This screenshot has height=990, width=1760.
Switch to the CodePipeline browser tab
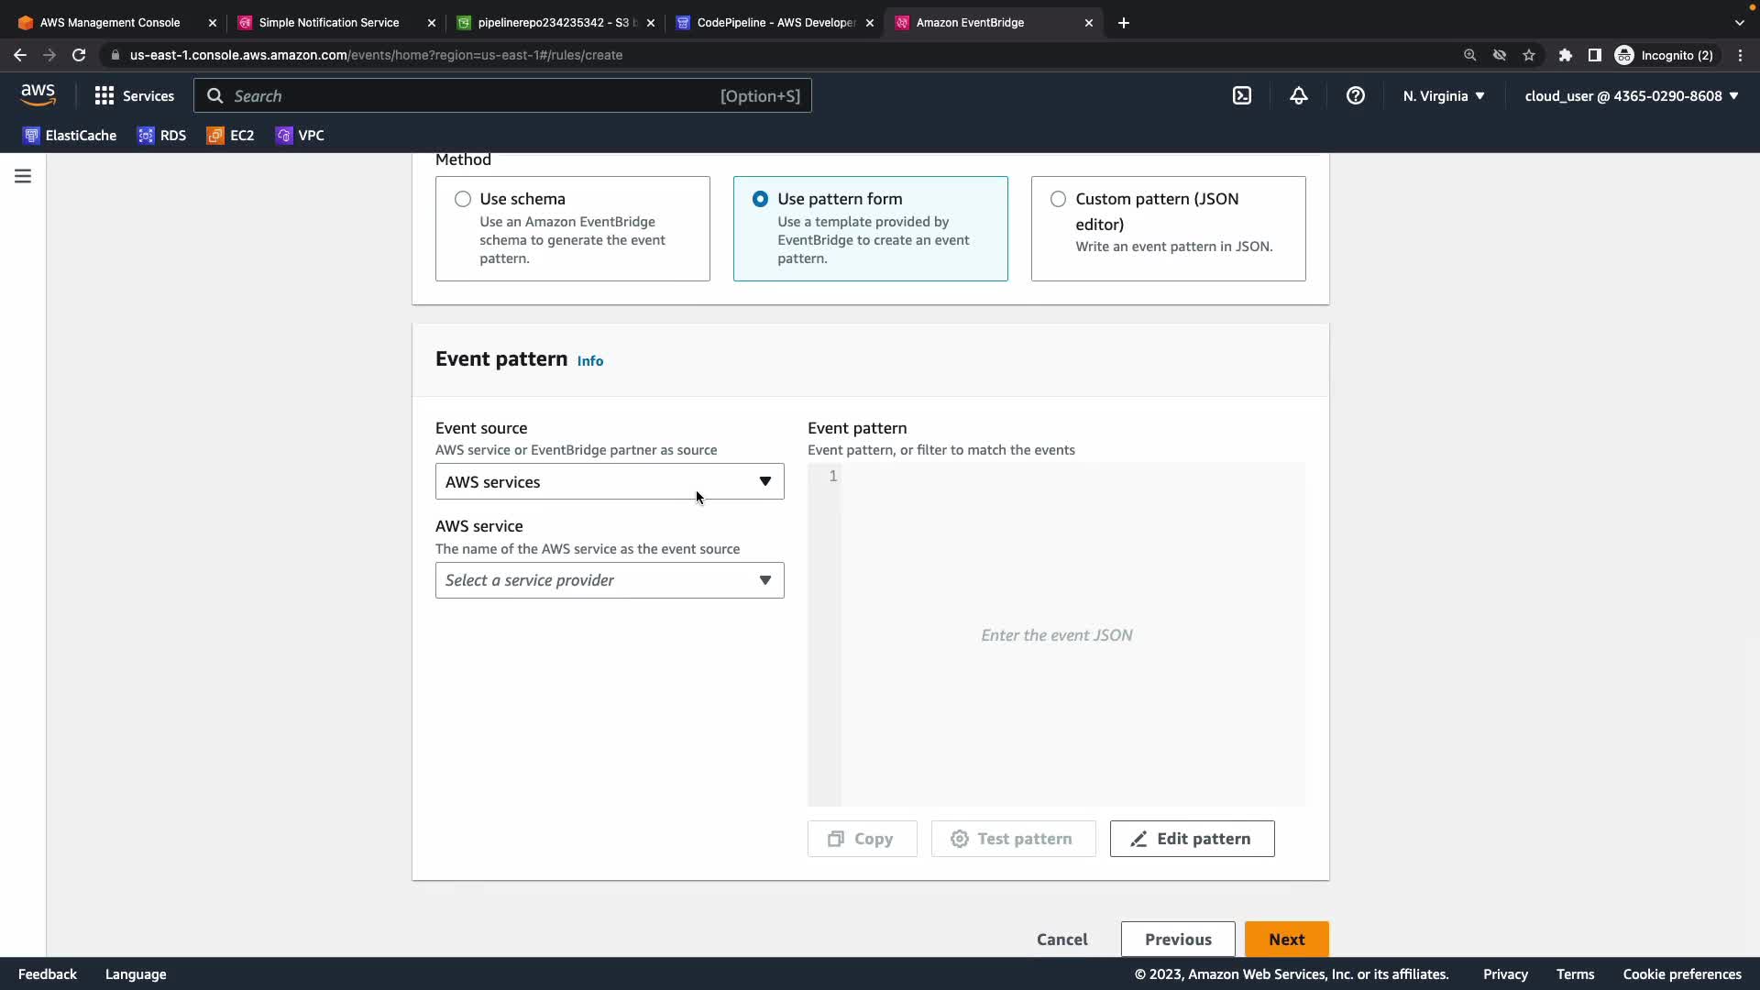(x=775, y=22)
